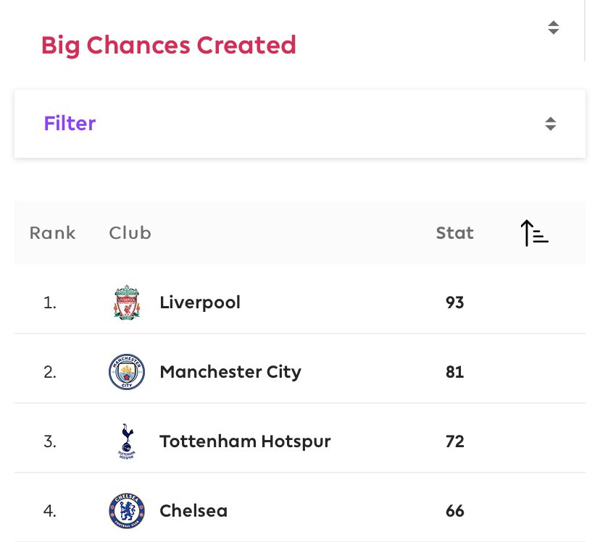Click the Liverpool club crest
Screen dimensions: 600x542
point(127,302)
